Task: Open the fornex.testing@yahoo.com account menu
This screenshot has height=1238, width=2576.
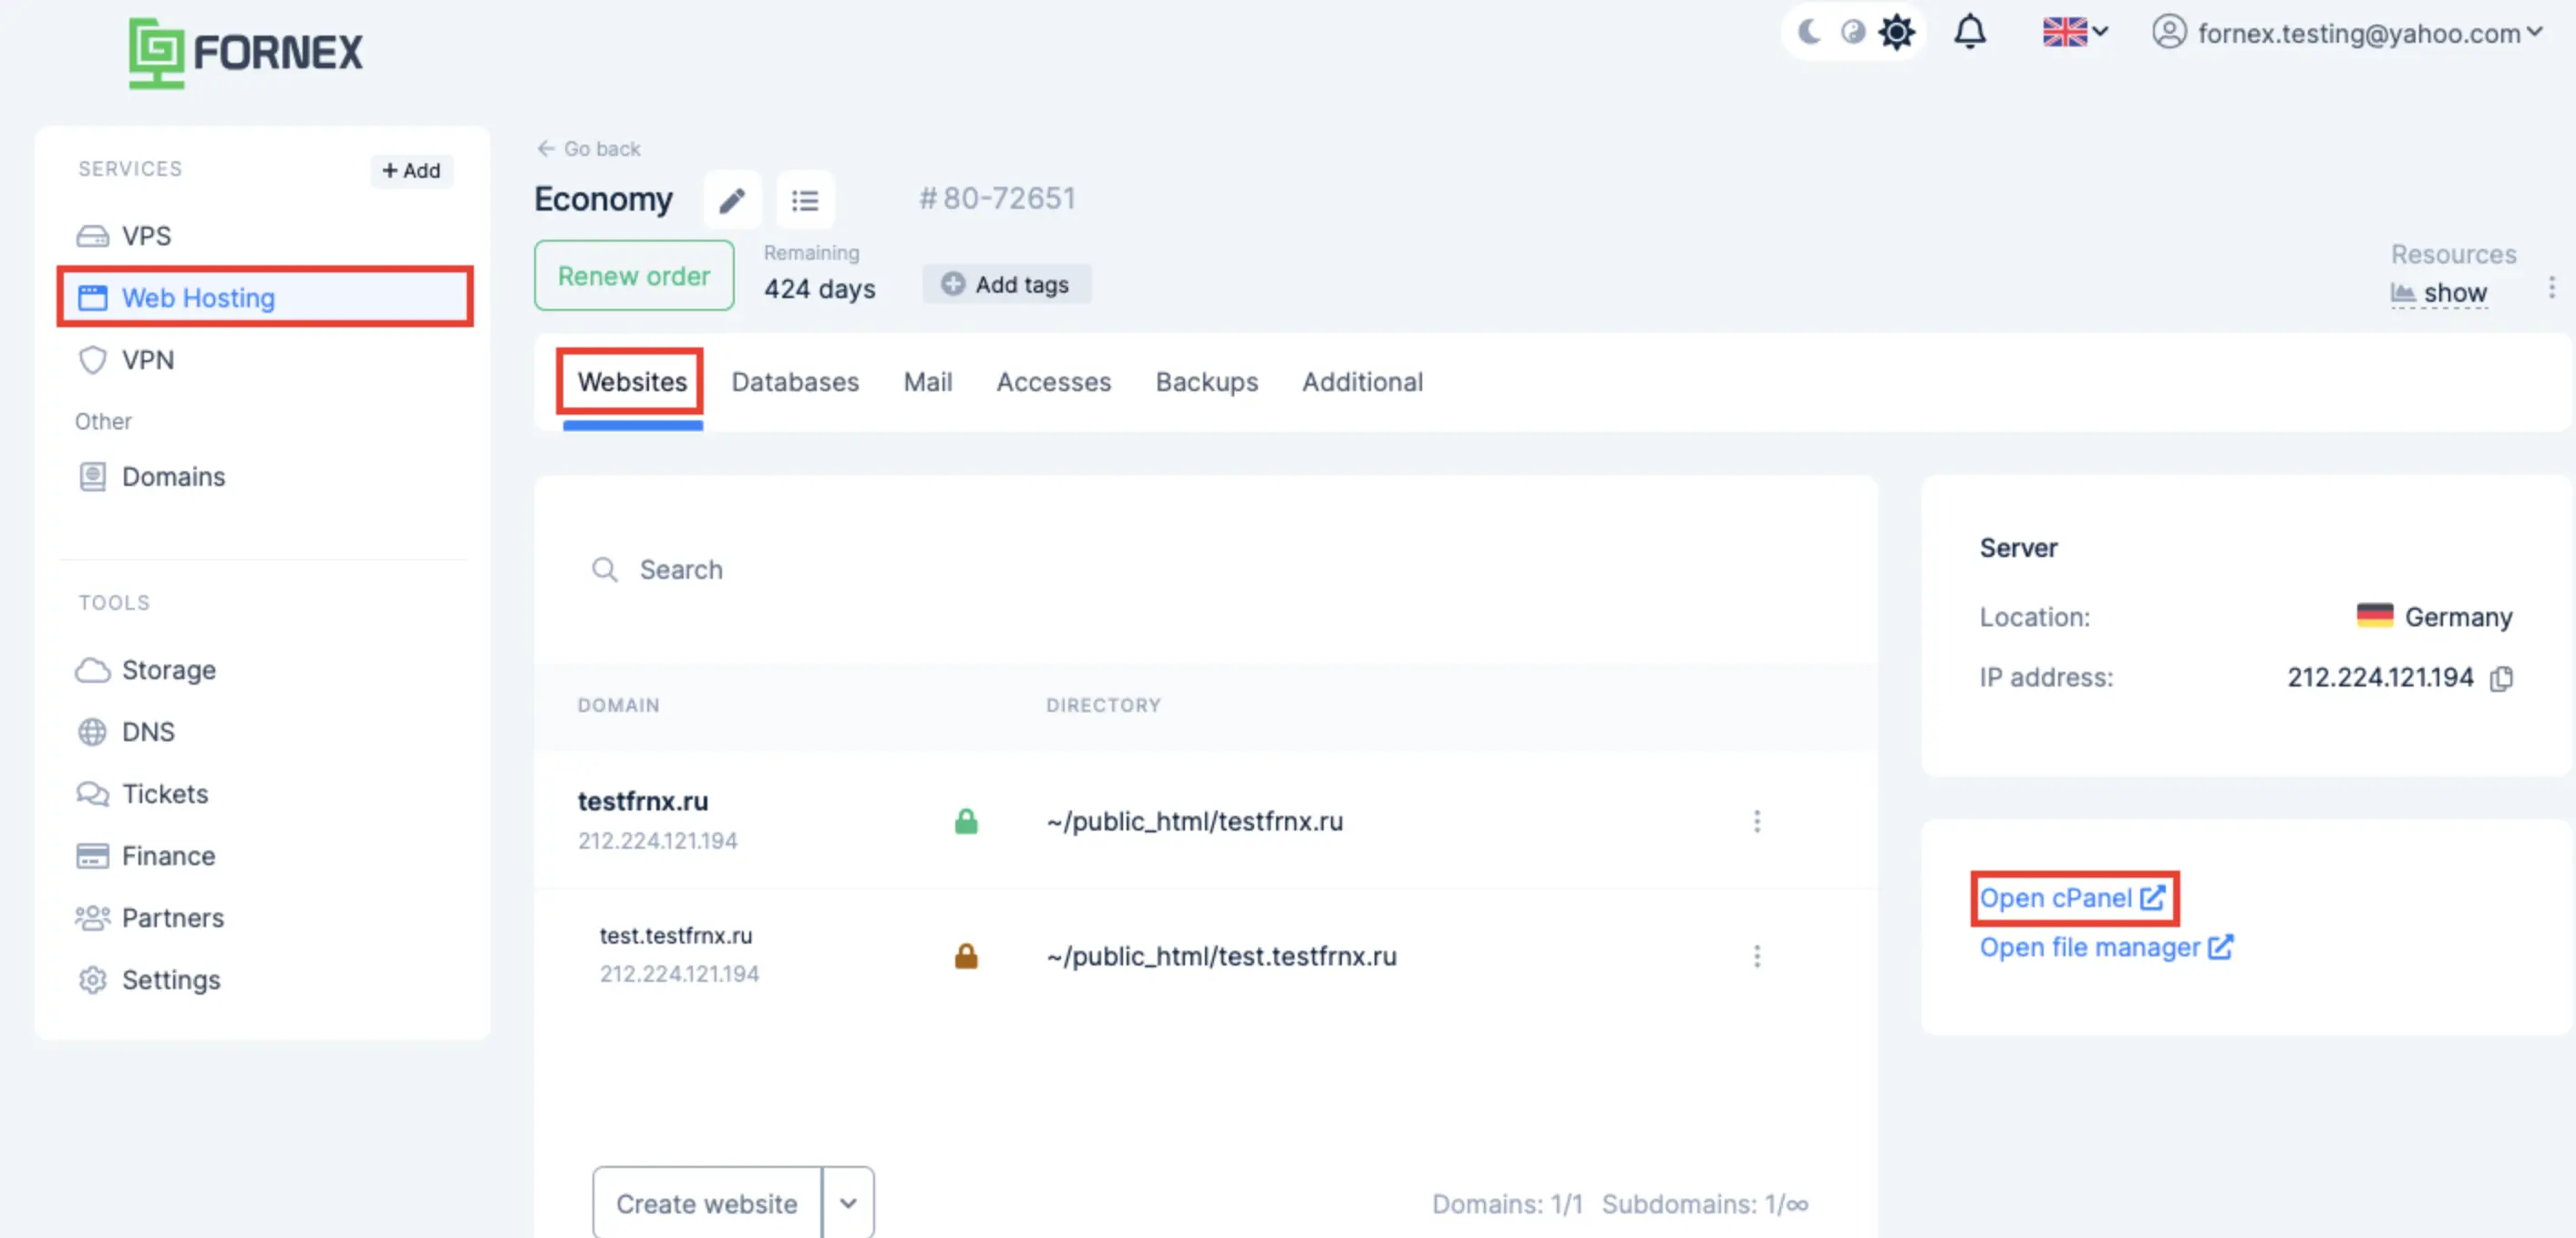Action: [x=2347, y=33]
